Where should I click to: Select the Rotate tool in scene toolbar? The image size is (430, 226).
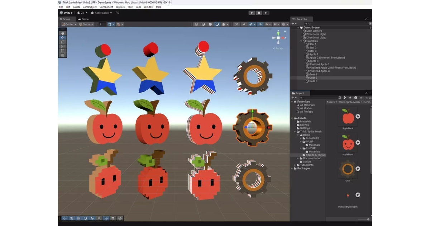point(63,42)
